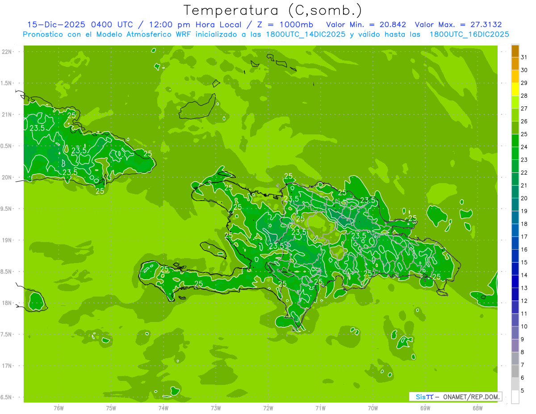The height and width of the screenshot is (414, 536).
Task: Click the "18" value on the color scale
Action: (524, 224)
